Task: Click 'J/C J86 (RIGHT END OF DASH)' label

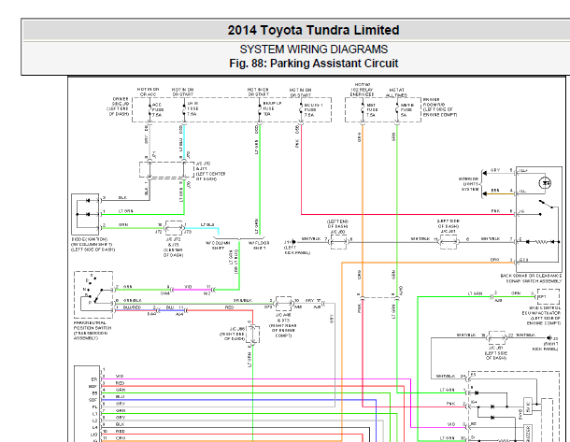Action: click(233, 334)
